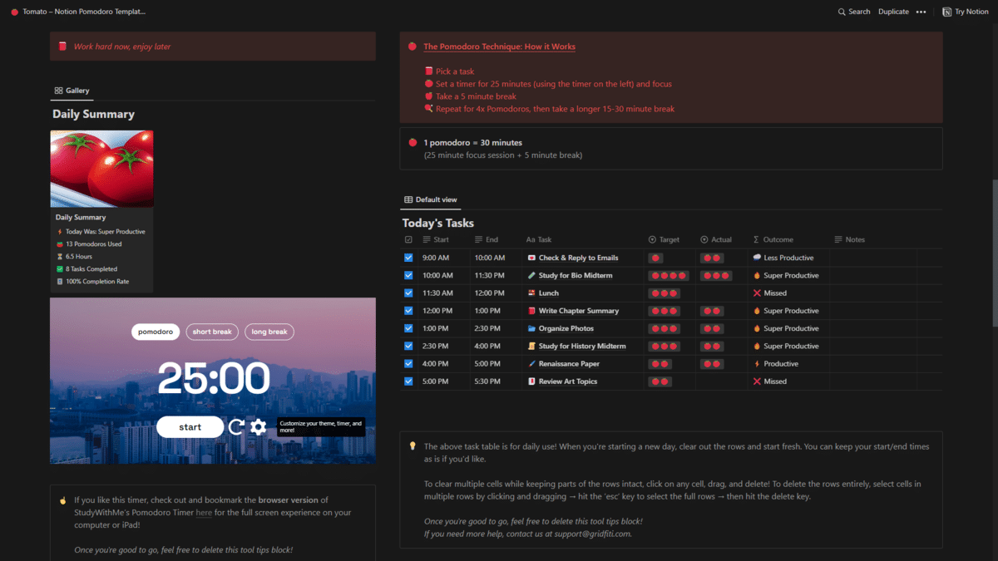Open Search in the top bar
The width and height of the screenshot is (998, 561).
coord(854,12)
